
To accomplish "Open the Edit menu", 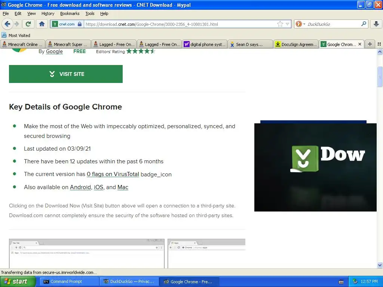I will 18,13.
